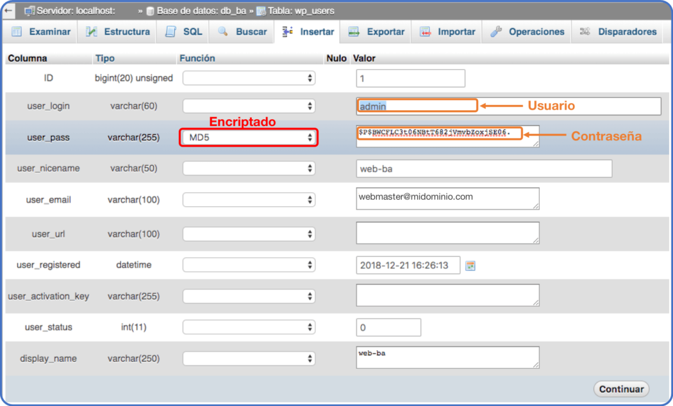Image resolution: width=673 pixels, height=406 pixels.
Task: Click the Operaciones wrench icon
Action: click(496, 31)
